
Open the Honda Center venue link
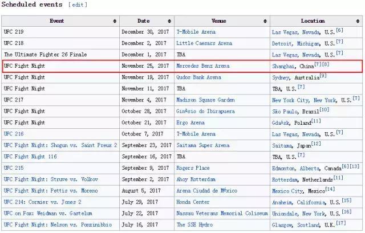click(193, 202)
